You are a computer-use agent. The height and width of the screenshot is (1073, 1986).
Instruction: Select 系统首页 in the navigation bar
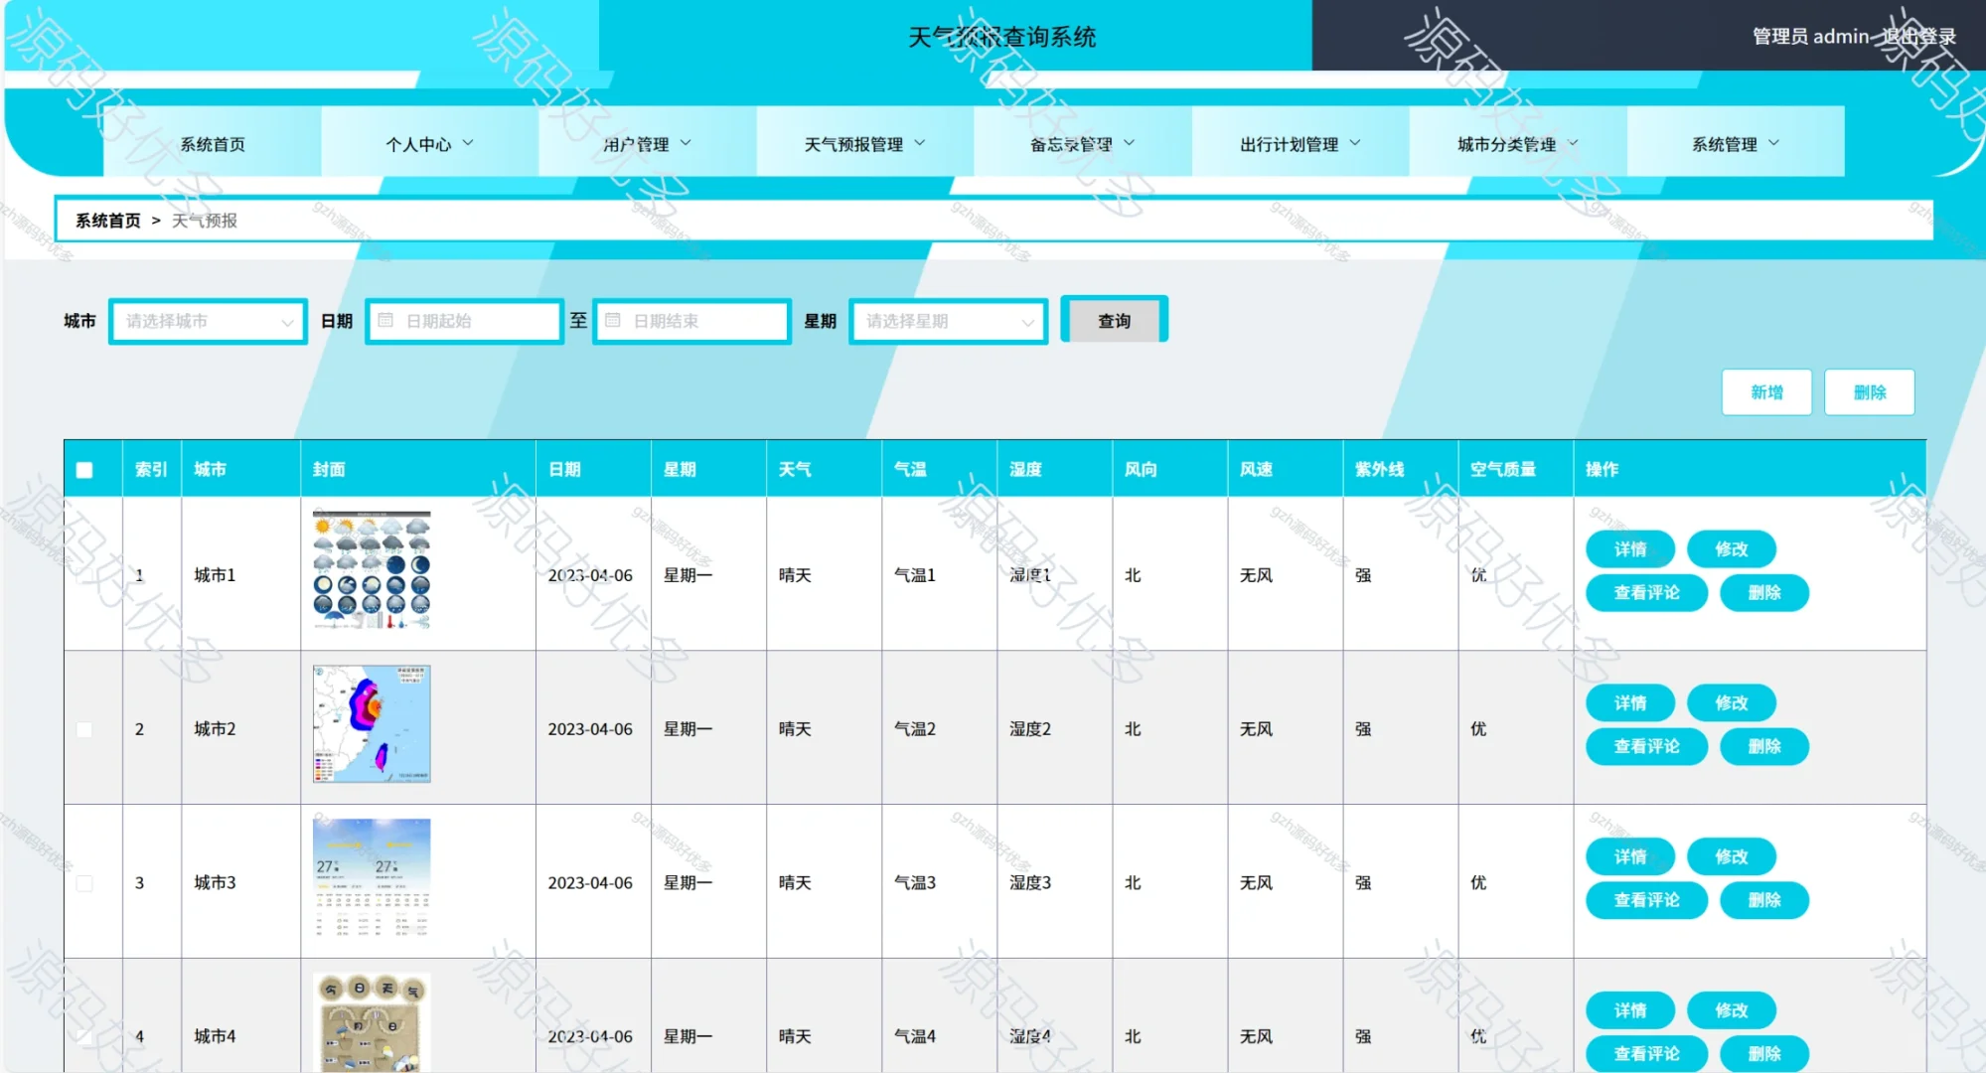click(212, 143)
